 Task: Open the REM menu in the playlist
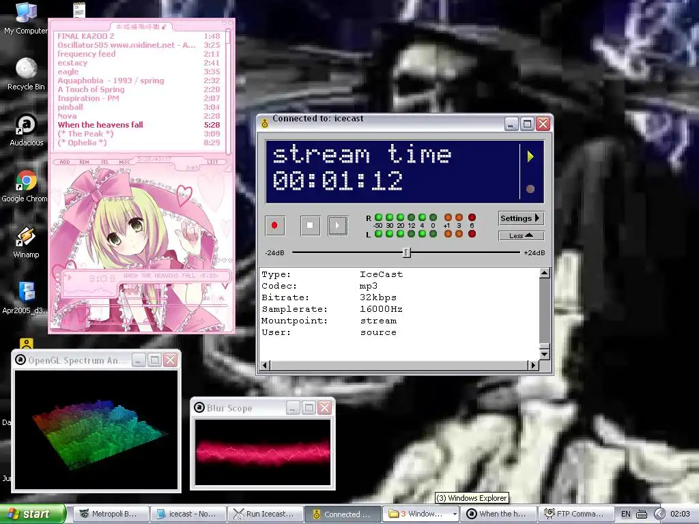[84, 162]
